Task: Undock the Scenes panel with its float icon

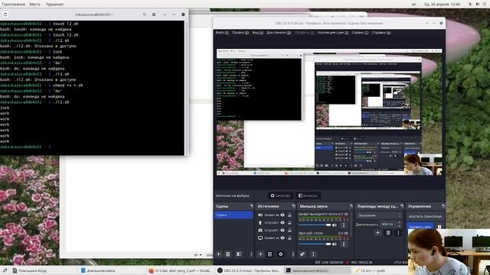Action: click(x=252, y=205)
